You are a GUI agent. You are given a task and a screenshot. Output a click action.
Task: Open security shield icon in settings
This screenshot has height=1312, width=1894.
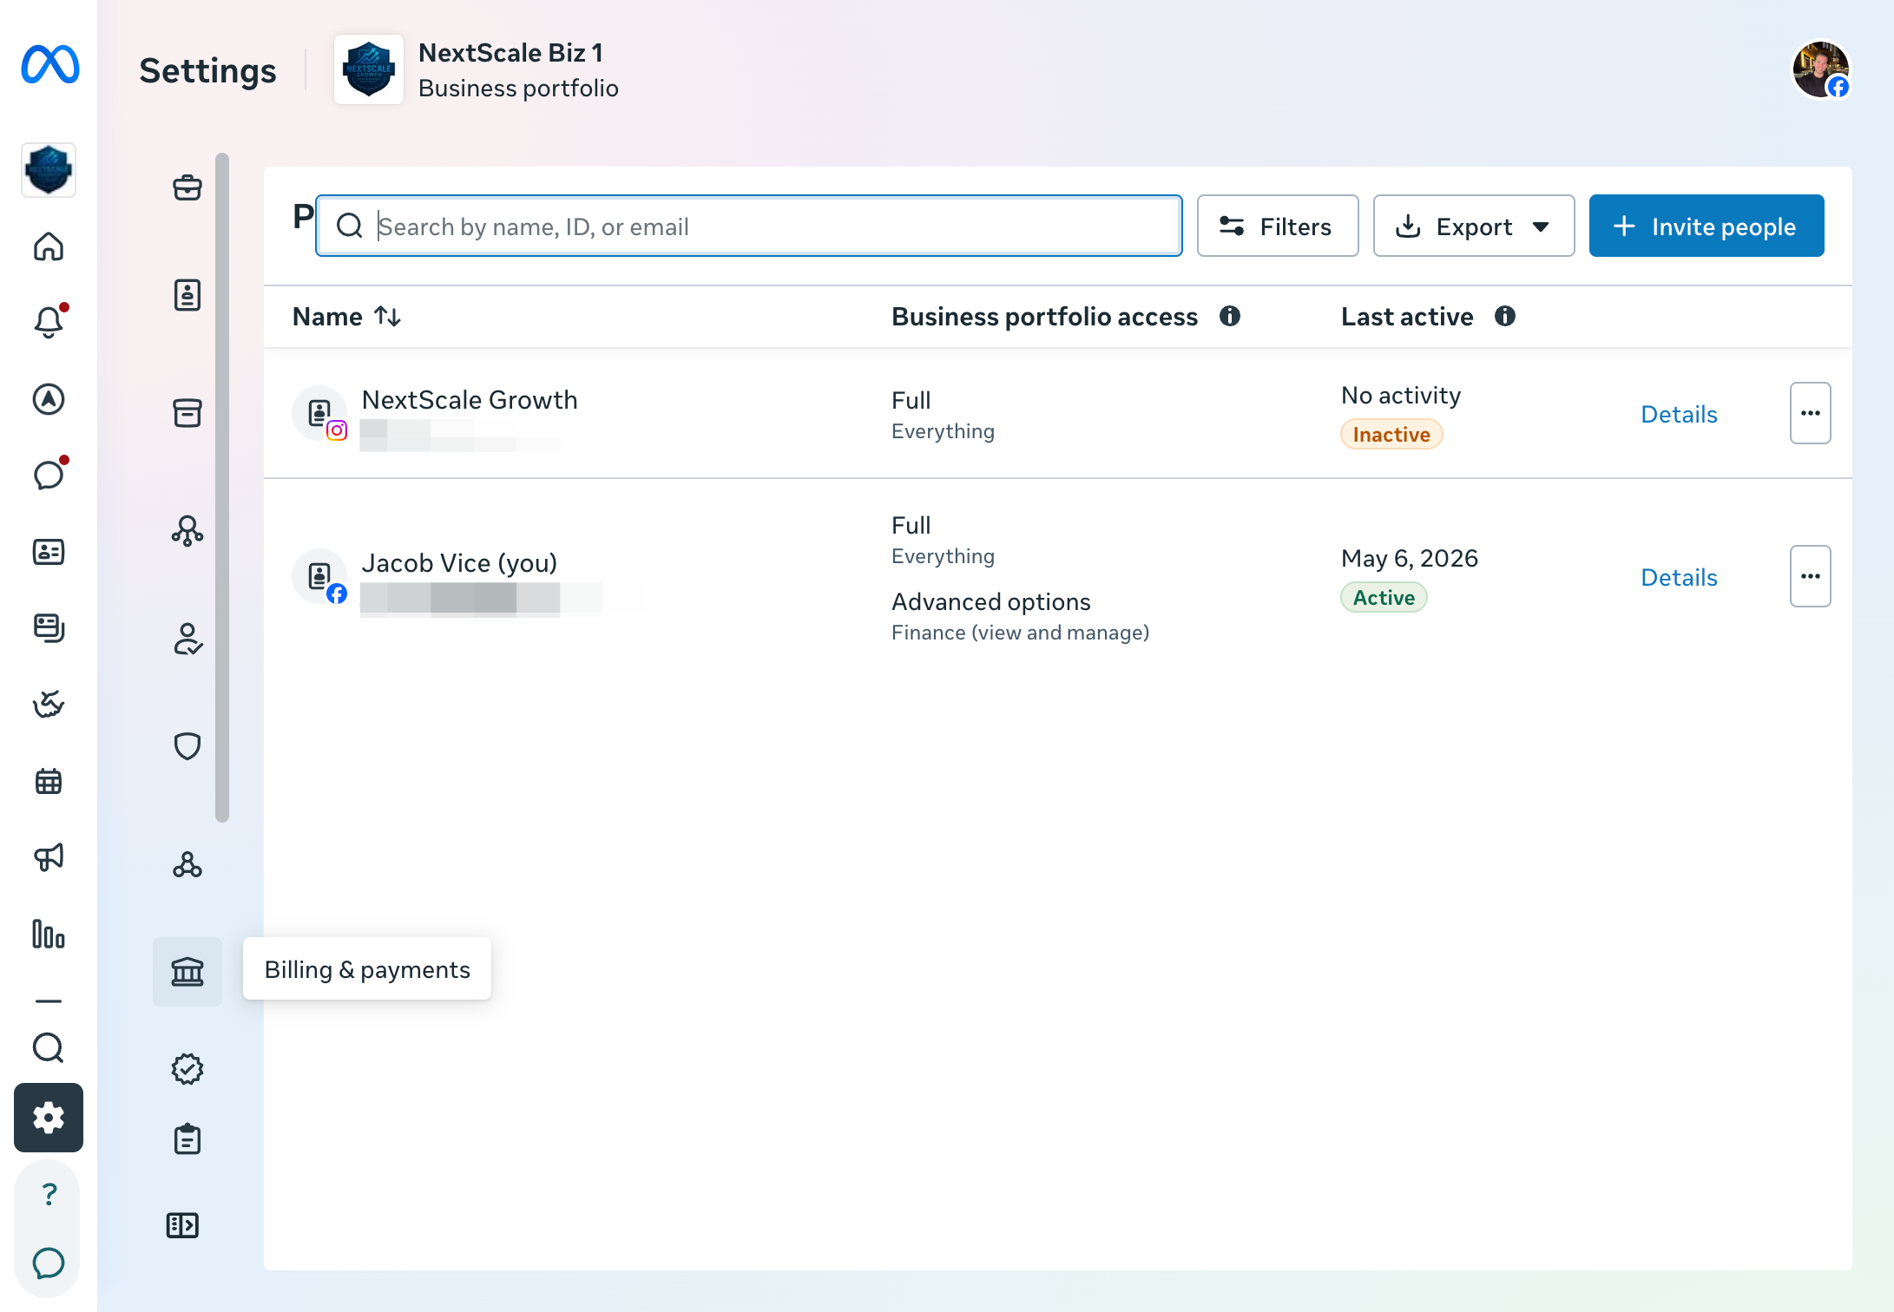(x=187, y=746)
